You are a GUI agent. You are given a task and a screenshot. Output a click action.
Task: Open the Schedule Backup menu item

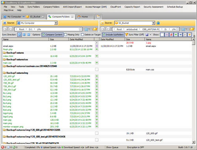pyautogui.click(x=175, y=7)
